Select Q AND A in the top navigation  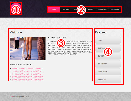click(90, 9)
